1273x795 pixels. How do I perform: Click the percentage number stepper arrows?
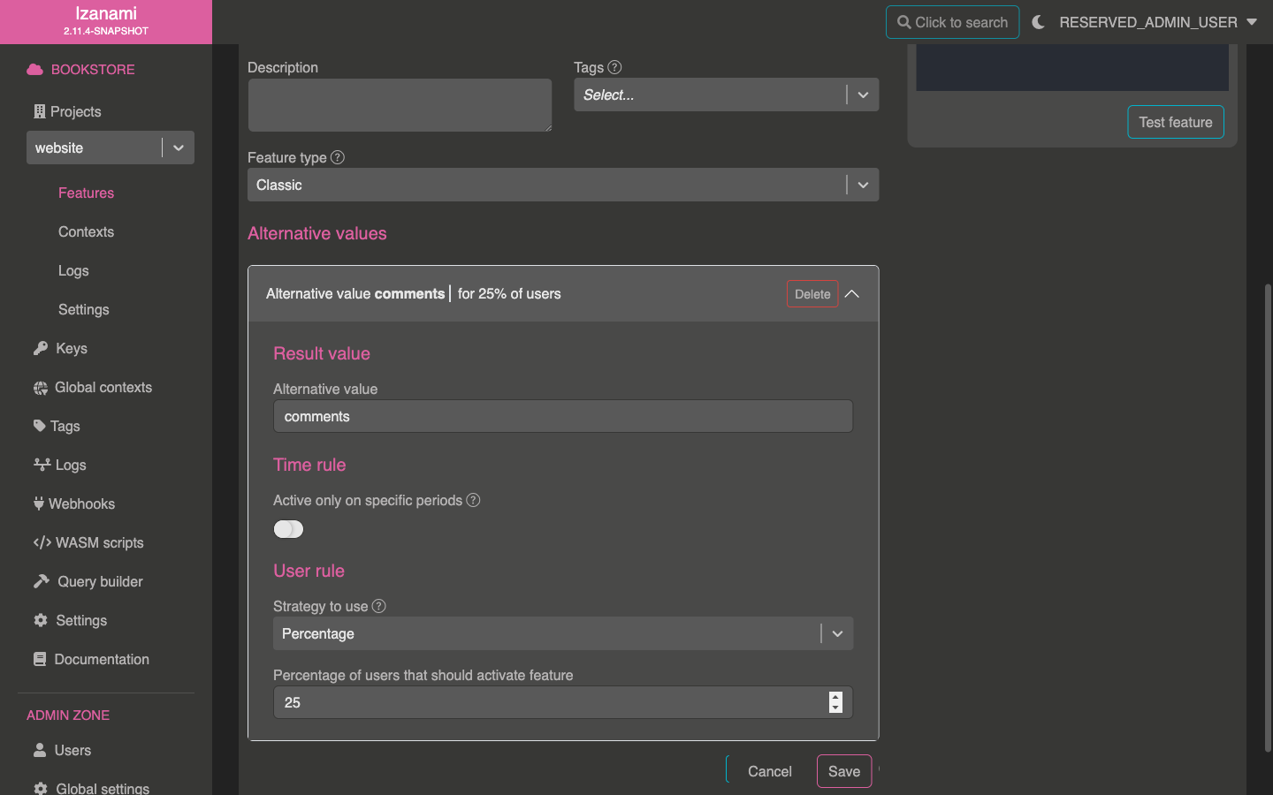coord(835,702)
